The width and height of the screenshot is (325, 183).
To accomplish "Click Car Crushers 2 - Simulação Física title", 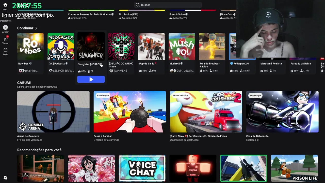I will 198,136.
